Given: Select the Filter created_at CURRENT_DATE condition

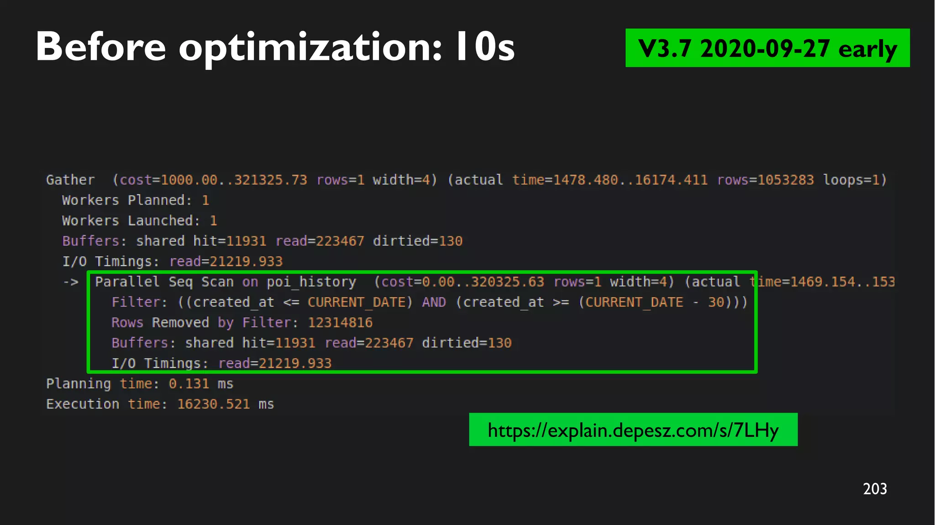Looking at the screenshot, I should click(x=430, y=302).
